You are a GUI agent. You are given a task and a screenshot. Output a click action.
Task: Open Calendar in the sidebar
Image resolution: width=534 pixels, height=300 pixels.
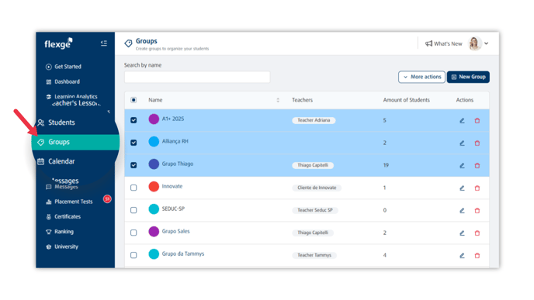click(x=56, y=161)
